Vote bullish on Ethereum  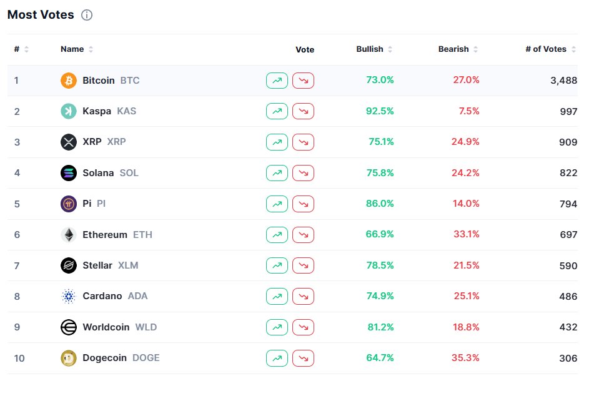pyautogui.click(x=277, y=234)
